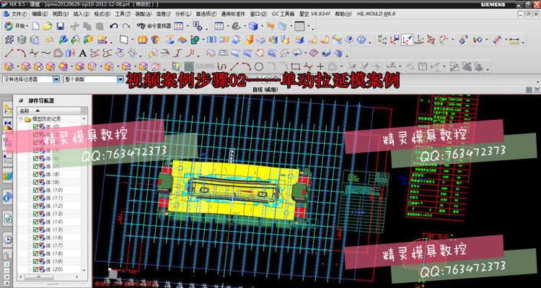The image size is (541, 288).
Task: Open the dropdown arrow beside the shaded cube icon
Action: click(262, 27)
